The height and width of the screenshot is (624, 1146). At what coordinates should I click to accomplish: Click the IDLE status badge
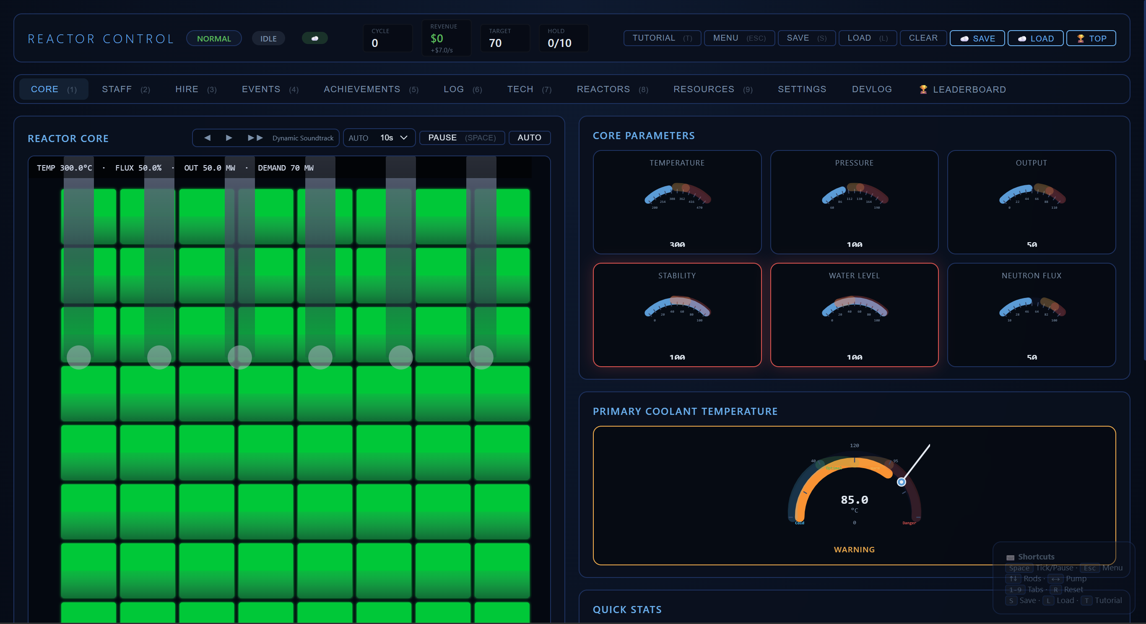(268, 38)
